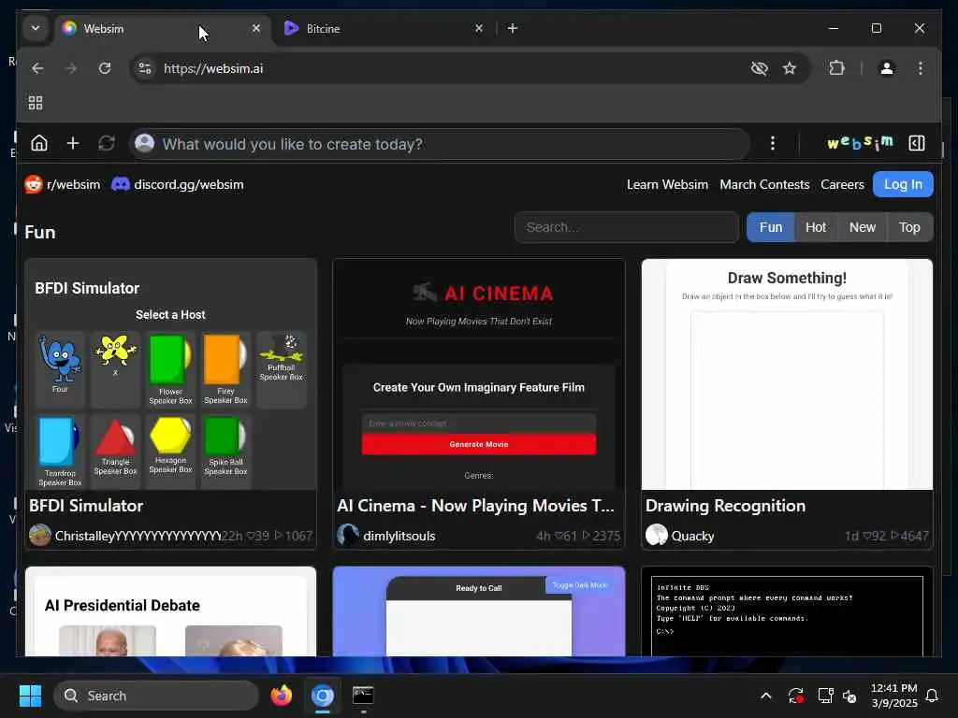This screenshot has width=958, height=718.
Task: Like BFDI Simulator with heart 39
Action: [x=258, y=536]
